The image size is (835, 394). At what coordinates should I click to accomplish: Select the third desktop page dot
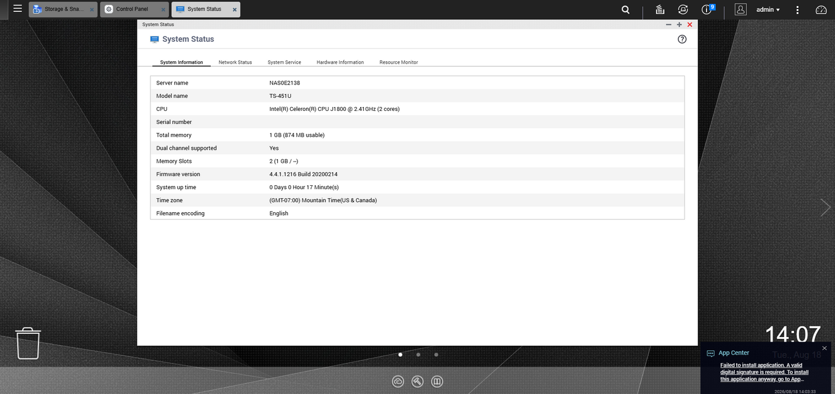436,355
